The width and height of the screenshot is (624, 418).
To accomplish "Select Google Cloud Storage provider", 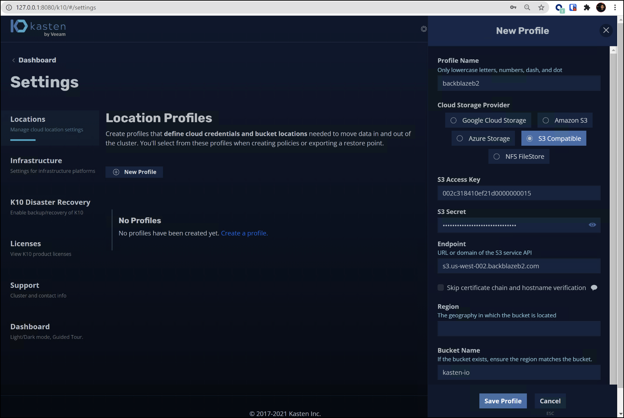I will point(488,120).
